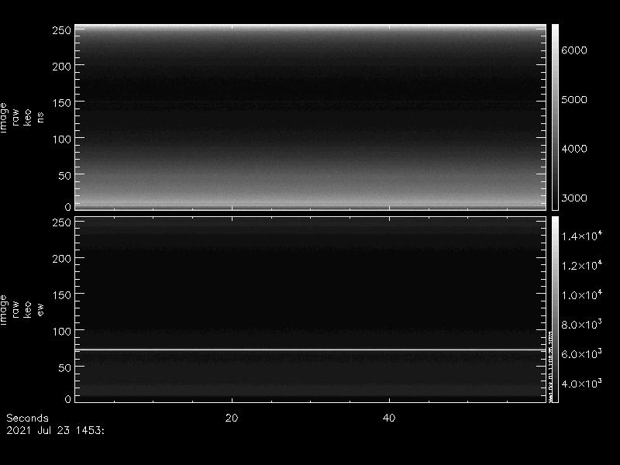The width and height of the screenshot is (620, 465).
Task: Click the bright horizontal line in lower plot
Action: click(310, 350)
